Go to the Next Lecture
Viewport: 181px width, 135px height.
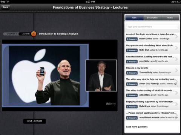(x=34, y=121)
